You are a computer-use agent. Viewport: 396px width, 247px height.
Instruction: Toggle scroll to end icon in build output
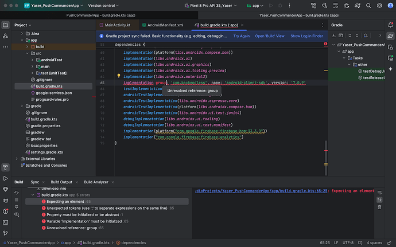(379, 200)
